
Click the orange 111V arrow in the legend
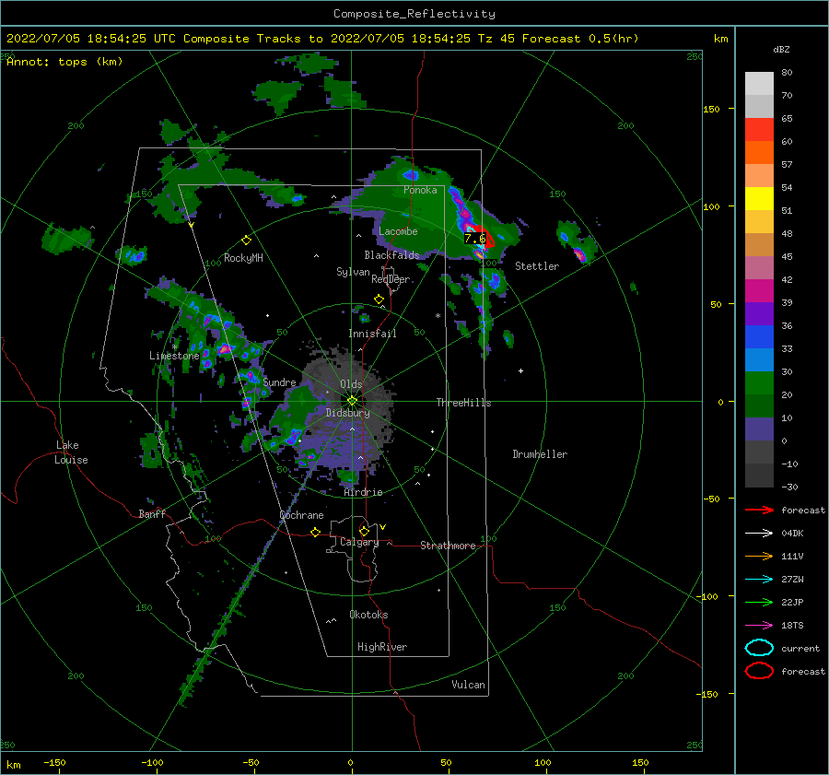tap(759, 556)
